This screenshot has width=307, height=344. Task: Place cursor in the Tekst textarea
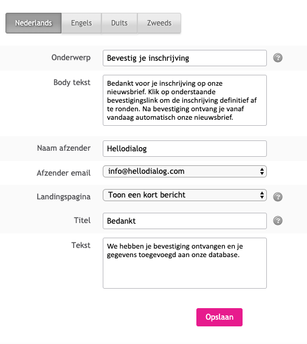[x=185, y=263]
